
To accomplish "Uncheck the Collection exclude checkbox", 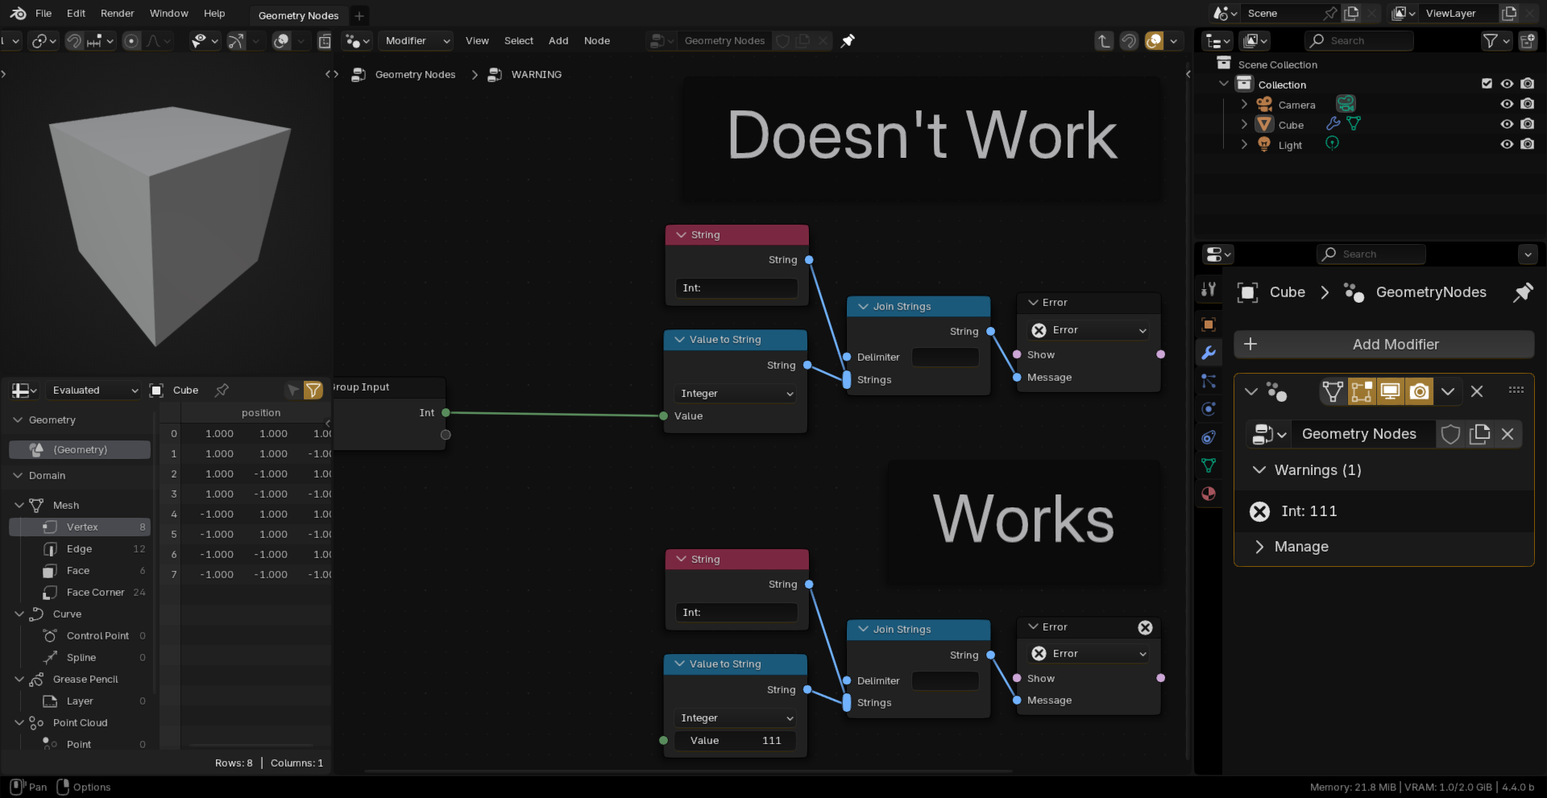I will pos(1487,84).
